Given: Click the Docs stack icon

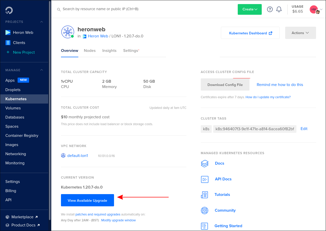Looking at the screenshot, I should pyautogui.click(x=205, y=163).
